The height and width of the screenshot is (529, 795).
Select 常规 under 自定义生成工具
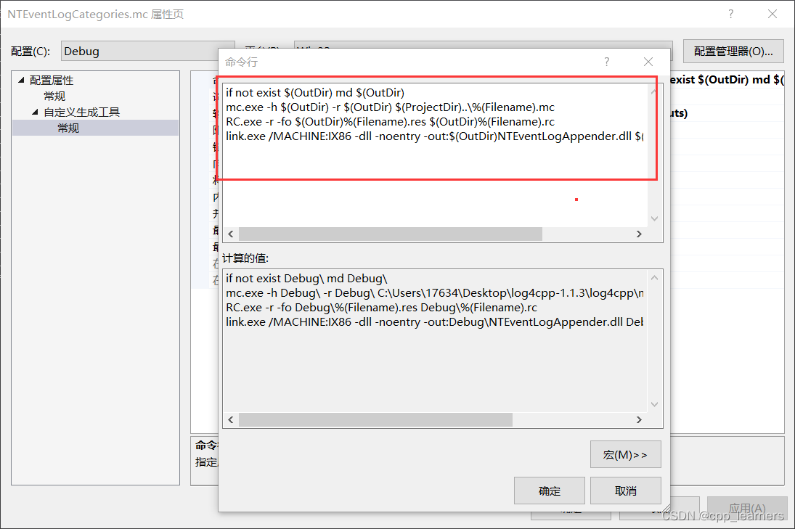click(69, 128)
